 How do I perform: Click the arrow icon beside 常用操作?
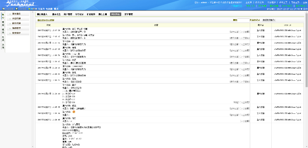click(x=10, y=14)
